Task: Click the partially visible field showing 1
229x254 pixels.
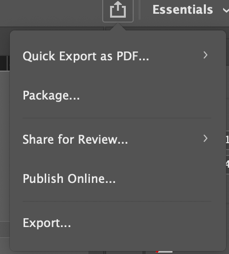Action: coord(228,140)
